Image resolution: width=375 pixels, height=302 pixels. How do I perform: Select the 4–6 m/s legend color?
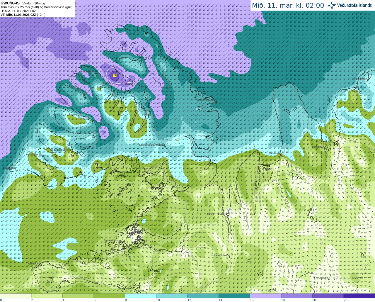point(78,296)
